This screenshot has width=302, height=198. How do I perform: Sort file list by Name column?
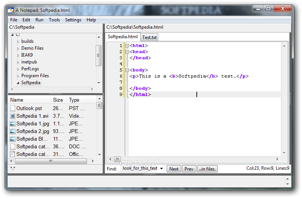[x=30, y=100]
